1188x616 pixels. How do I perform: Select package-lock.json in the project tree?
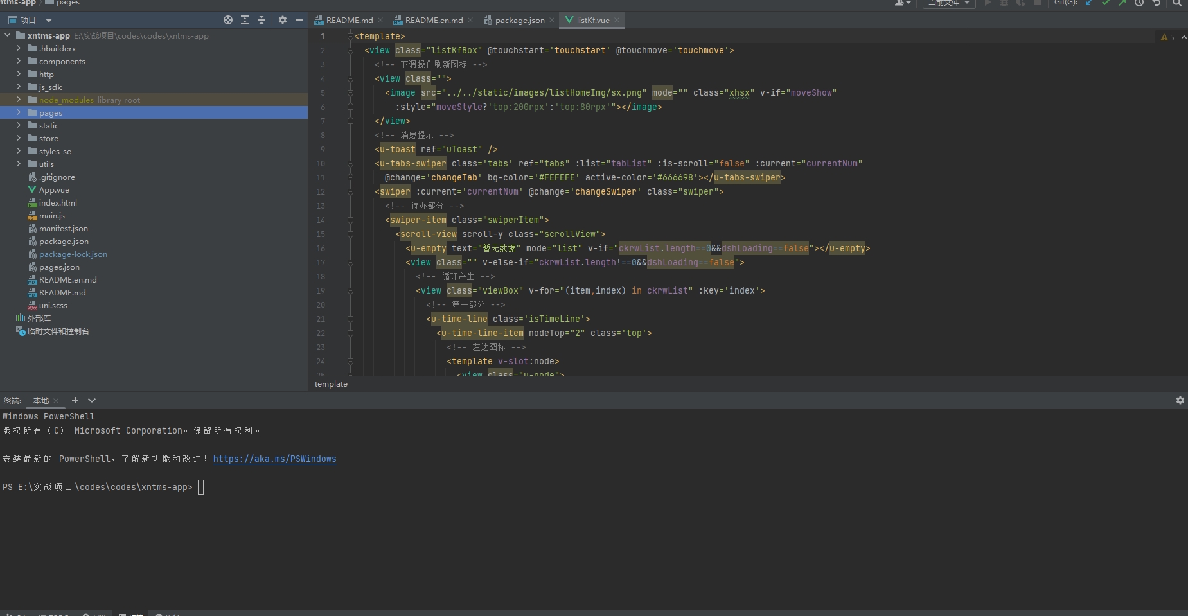[x=73, y=254]
